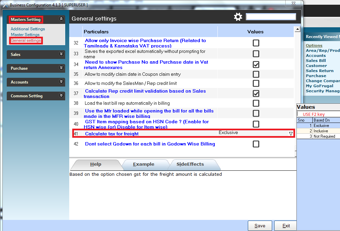The height and width of the screenshot is (231, 340).
Task: Open Security Manager in Recently Viewed
Action: (323, 91)
